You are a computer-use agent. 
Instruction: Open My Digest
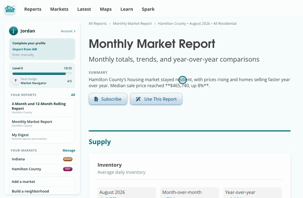[x=42, y=136]
